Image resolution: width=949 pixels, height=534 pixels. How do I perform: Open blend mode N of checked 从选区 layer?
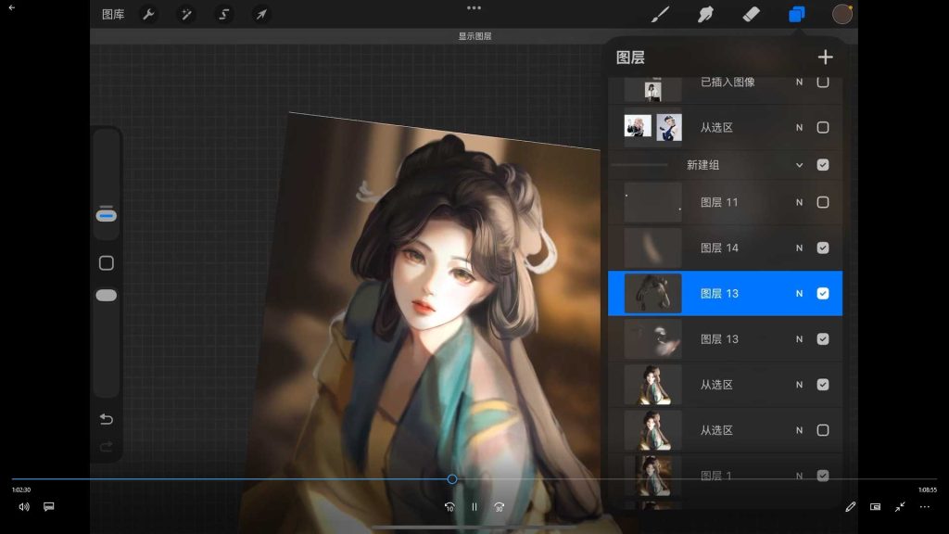[800, 385]
